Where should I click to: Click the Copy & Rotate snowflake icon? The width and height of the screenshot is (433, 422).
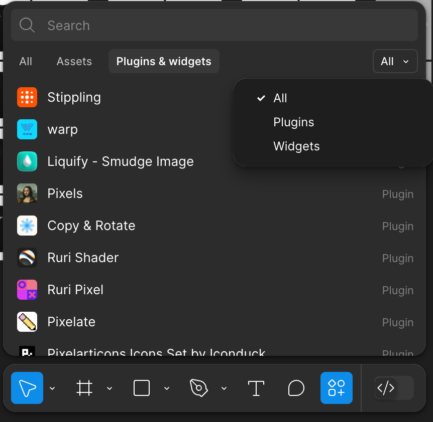tap(27, 226)
